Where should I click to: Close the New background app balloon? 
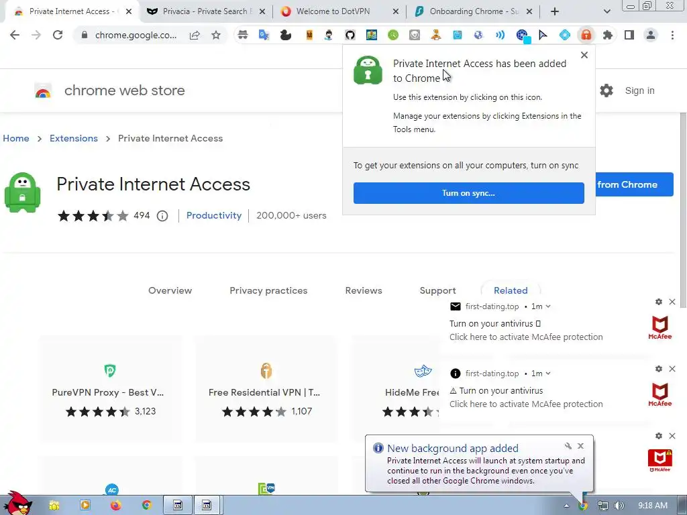[x=580, y=446]
